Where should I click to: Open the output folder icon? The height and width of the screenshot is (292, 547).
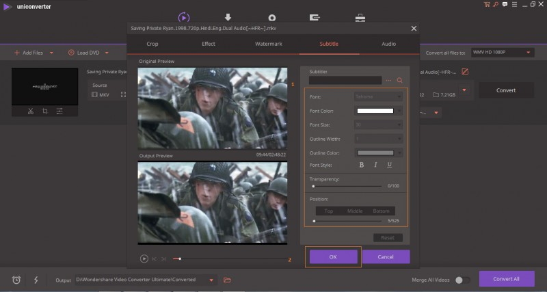click(227, 280)
